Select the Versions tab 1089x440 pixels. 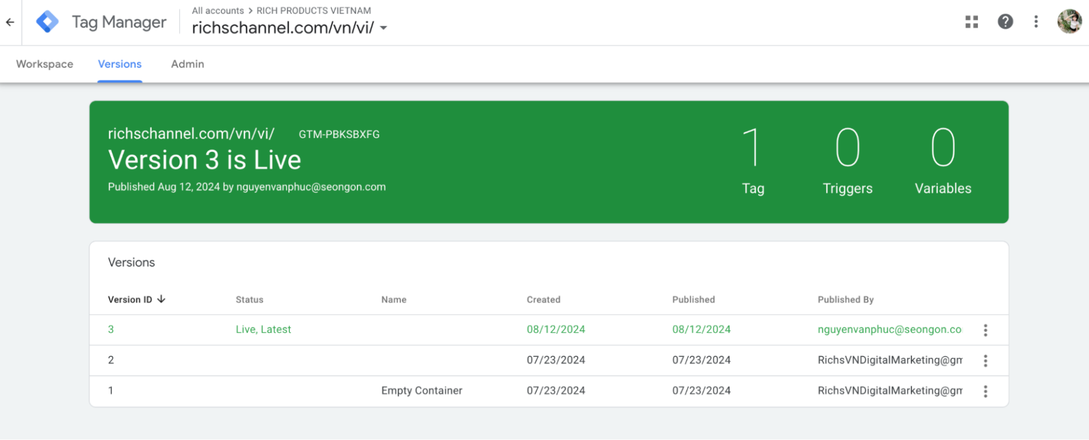pos(120,64)
